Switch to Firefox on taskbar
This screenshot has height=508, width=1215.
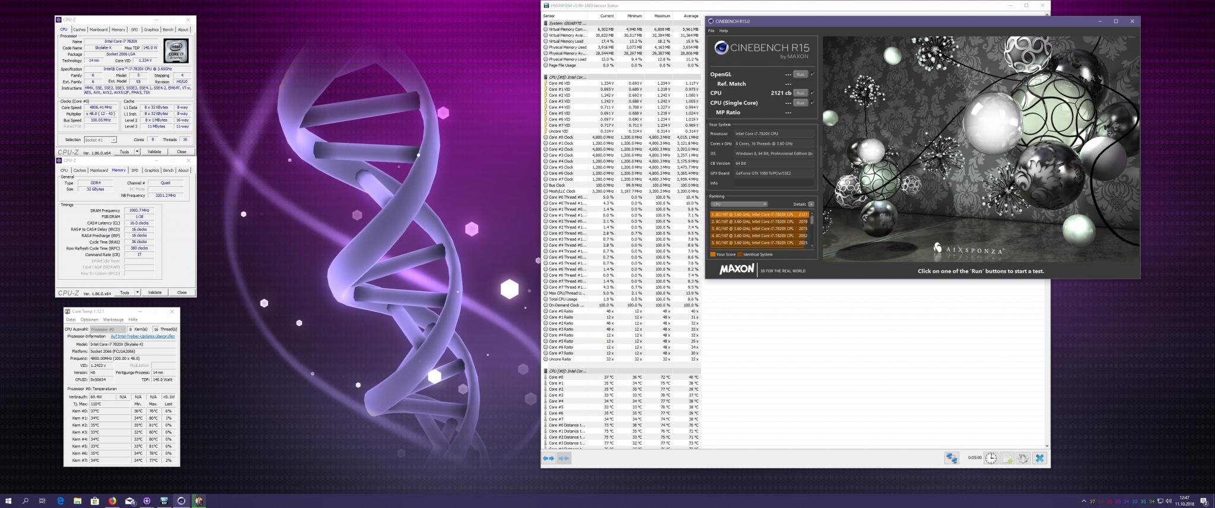tap(112, 501)
